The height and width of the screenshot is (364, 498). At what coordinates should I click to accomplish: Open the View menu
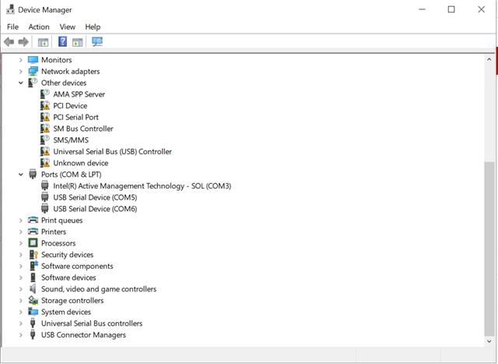(68, 27)
